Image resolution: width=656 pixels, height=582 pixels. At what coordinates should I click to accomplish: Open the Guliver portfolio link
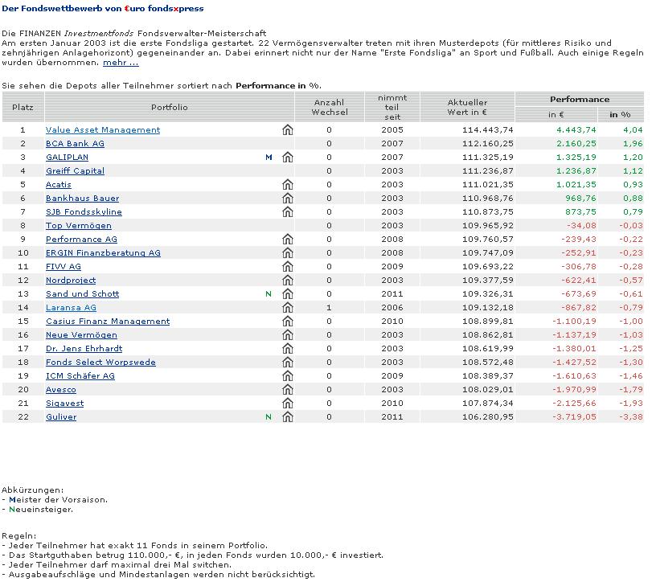point(61,416)
